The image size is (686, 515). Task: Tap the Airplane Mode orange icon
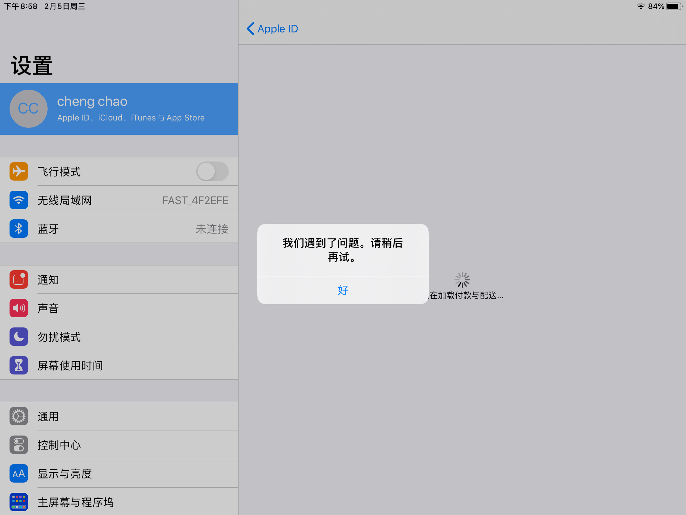coord(19,171)
